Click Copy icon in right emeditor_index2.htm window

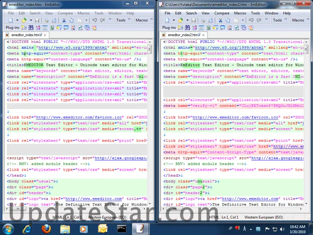(228, 20)
